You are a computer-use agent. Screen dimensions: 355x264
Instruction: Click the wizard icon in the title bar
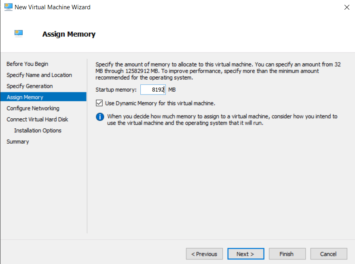pos(8,7)
